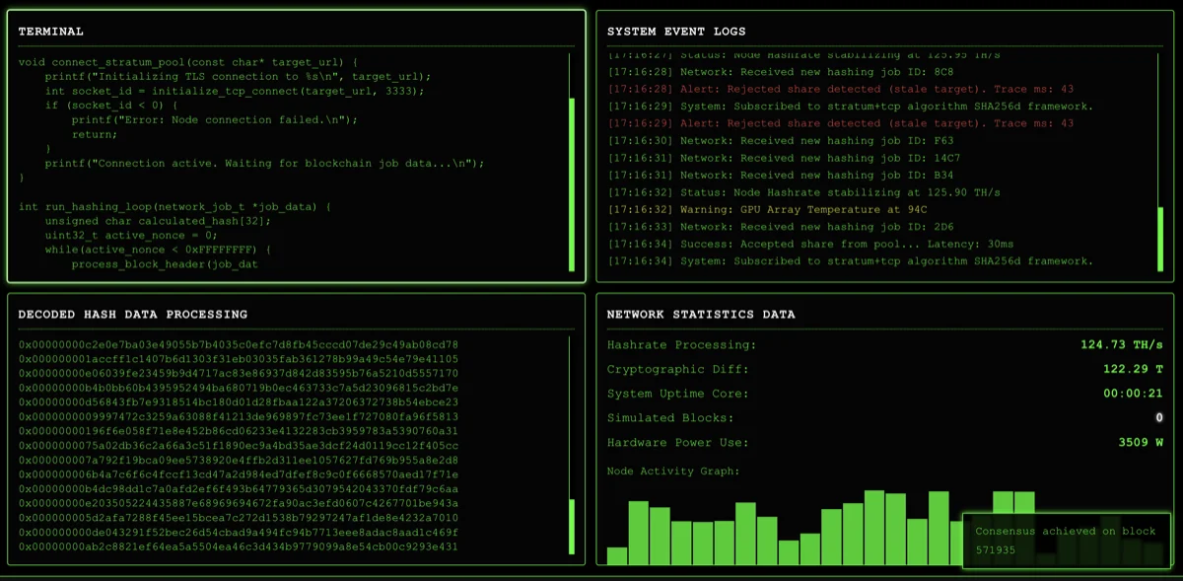1183x581 pixels.
Task: Click the 17:16:29 rejected share alert
Action: click(841, 123)
